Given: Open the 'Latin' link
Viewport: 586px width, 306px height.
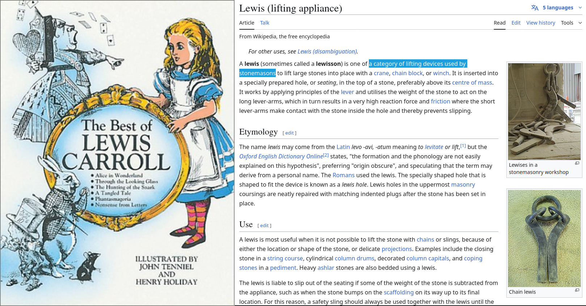Looking at the screenshot, I should point(343,147).
